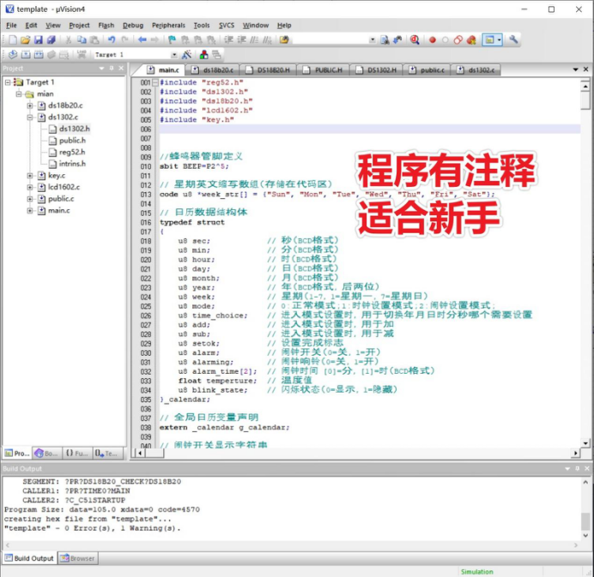Open the Peripherals menu
594x577 pixels.
[x=168, y=26]
